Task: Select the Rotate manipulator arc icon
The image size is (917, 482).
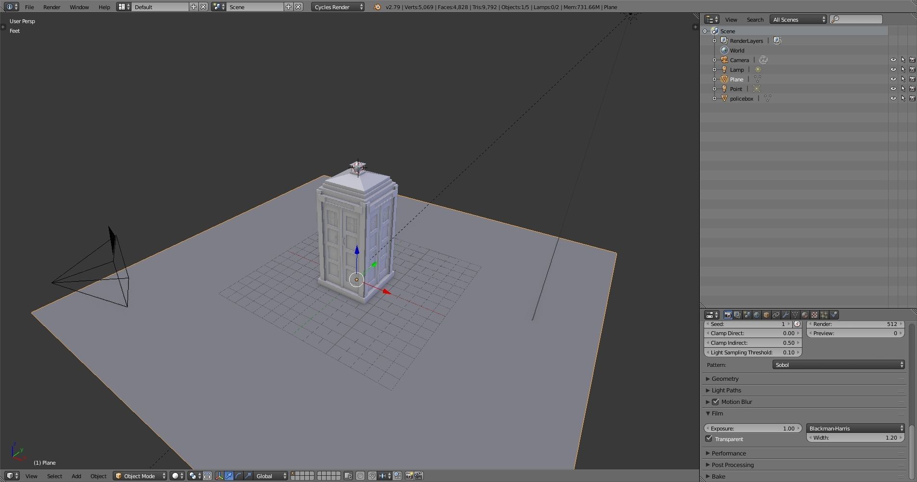Action: tap(239, 476)
